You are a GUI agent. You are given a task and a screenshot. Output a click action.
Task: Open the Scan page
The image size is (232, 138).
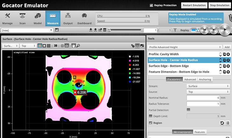(x=23, y=18)
